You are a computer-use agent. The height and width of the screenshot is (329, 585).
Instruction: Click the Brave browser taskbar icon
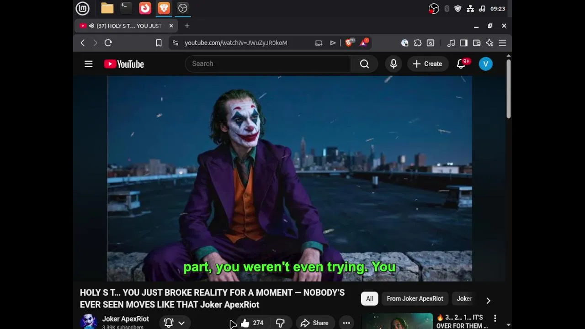pyautogui.click(x=164, y=8)
